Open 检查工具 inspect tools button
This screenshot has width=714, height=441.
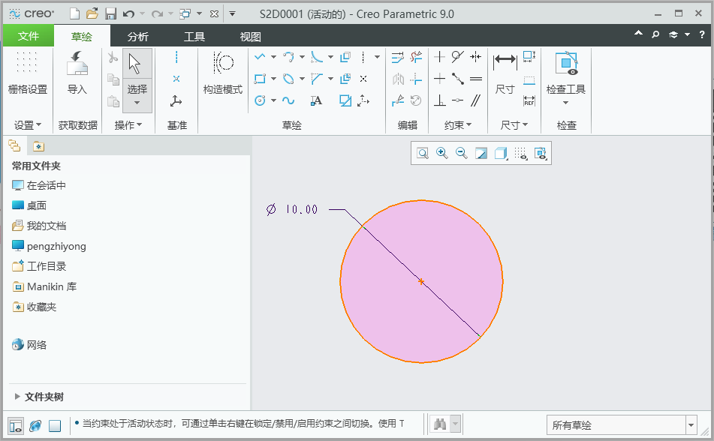tap(566, 78)
